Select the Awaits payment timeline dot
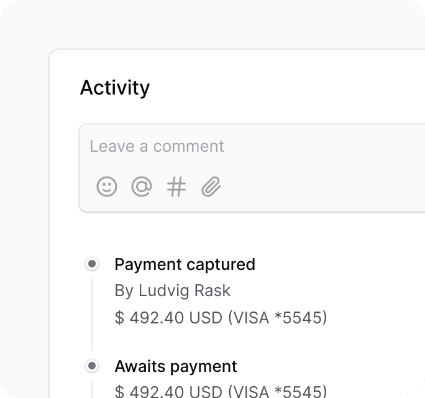The image size is (425, 398). pos(92,366)
